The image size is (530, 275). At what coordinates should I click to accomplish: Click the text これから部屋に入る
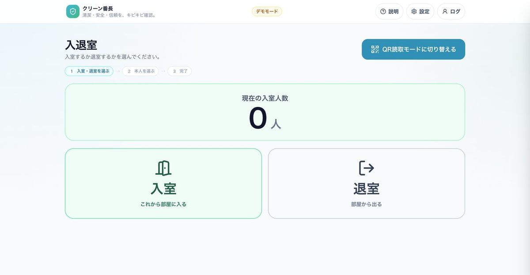(163, 204)
